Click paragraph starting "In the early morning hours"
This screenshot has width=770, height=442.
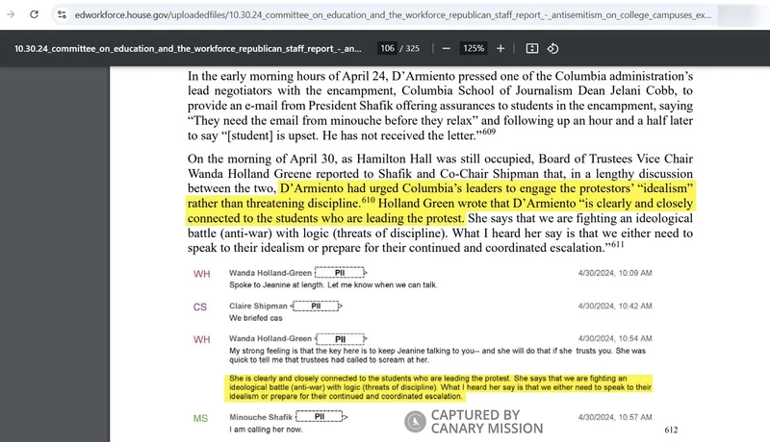click(440, 106)
